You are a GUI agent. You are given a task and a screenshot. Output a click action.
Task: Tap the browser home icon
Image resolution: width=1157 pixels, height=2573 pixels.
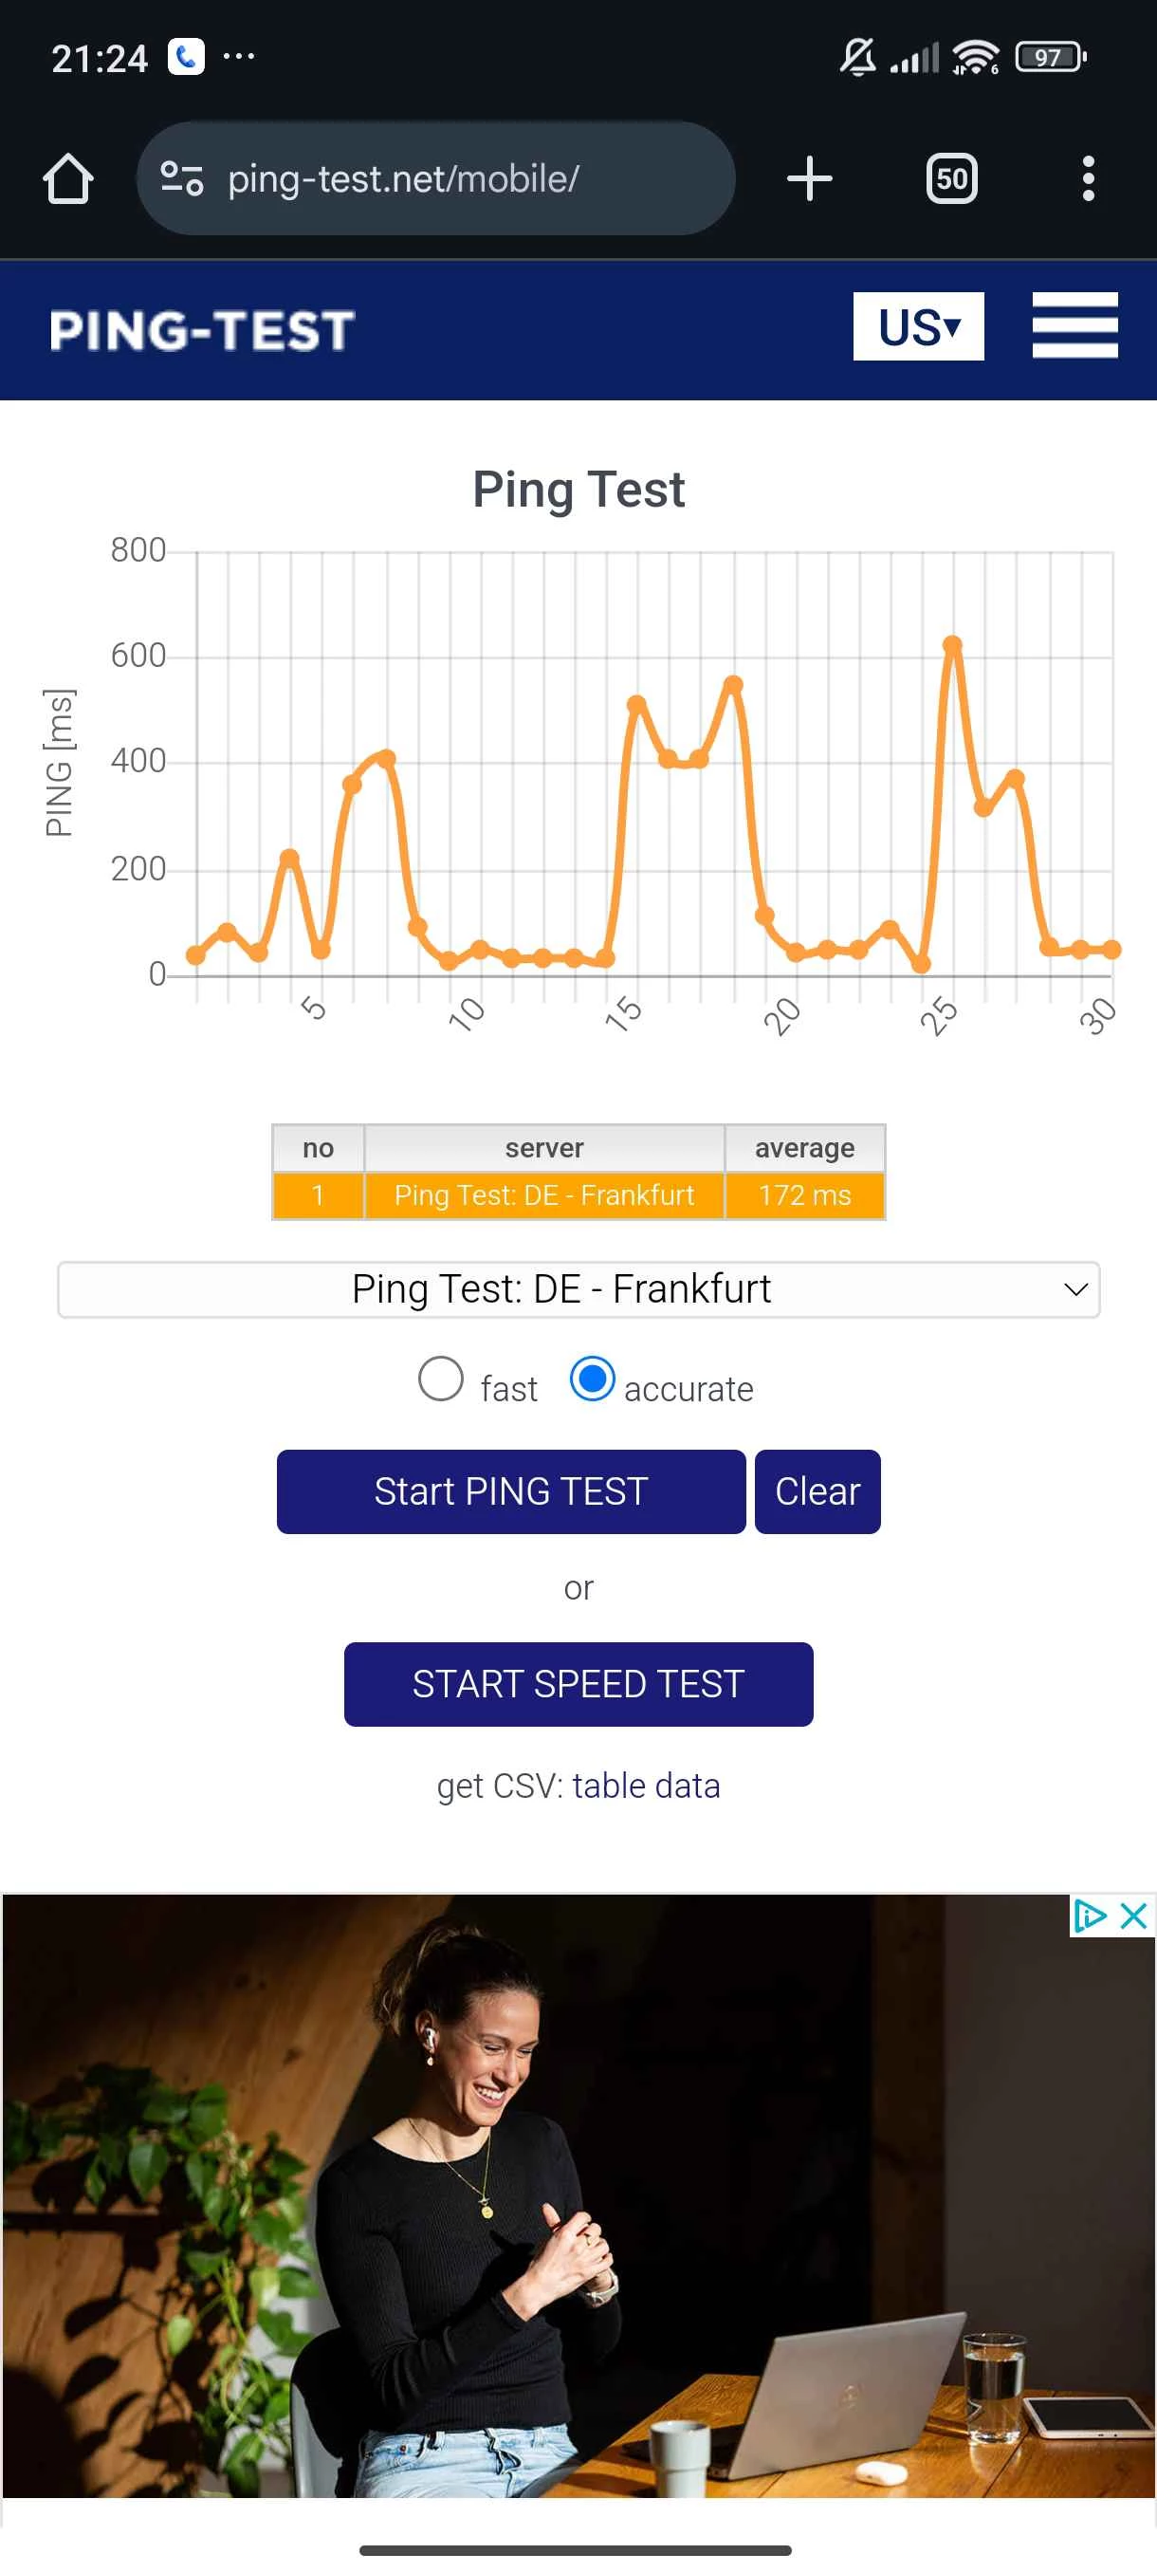[x=68, y=180]
